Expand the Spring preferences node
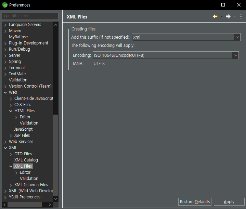This screenshot has height=209, width=246. pos(5,62)
